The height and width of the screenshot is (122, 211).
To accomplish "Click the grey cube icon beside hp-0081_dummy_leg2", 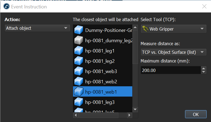I will 79,40.
